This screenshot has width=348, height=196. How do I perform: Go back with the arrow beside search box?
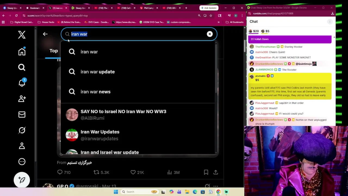[x=45, y=34]
